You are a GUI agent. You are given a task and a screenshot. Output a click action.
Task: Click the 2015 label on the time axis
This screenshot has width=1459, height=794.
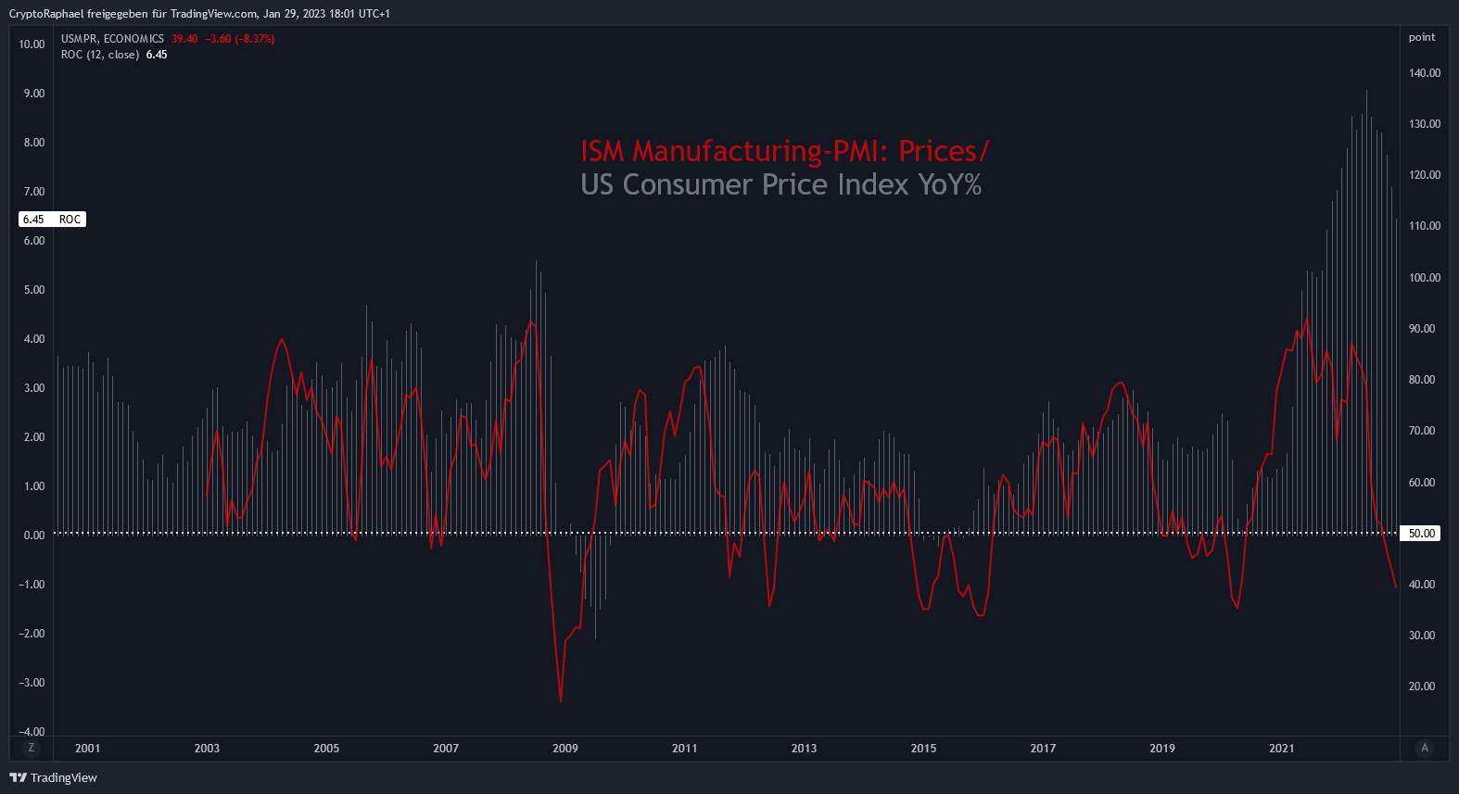tap(923, 749)
